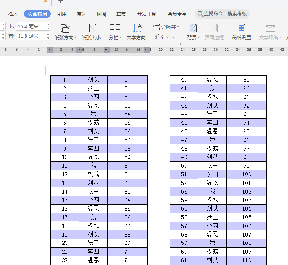Expand the separator (分隔符) dropdown
Viewport: 288px width, 265px height.
[x=178, y=27]
